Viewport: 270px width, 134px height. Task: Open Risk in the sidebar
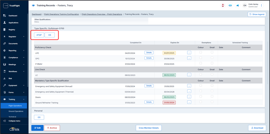click(x=10, y=79)
